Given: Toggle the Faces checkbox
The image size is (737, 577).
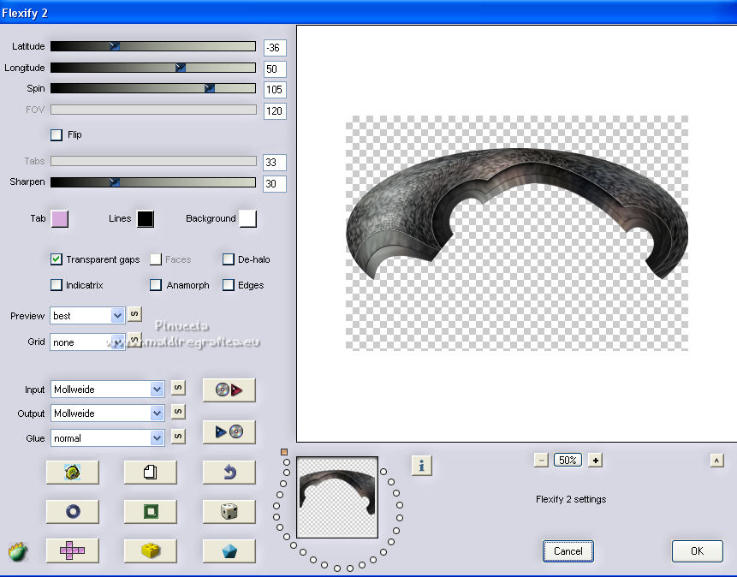Looking at the screenshot, I should click(156, 259).
